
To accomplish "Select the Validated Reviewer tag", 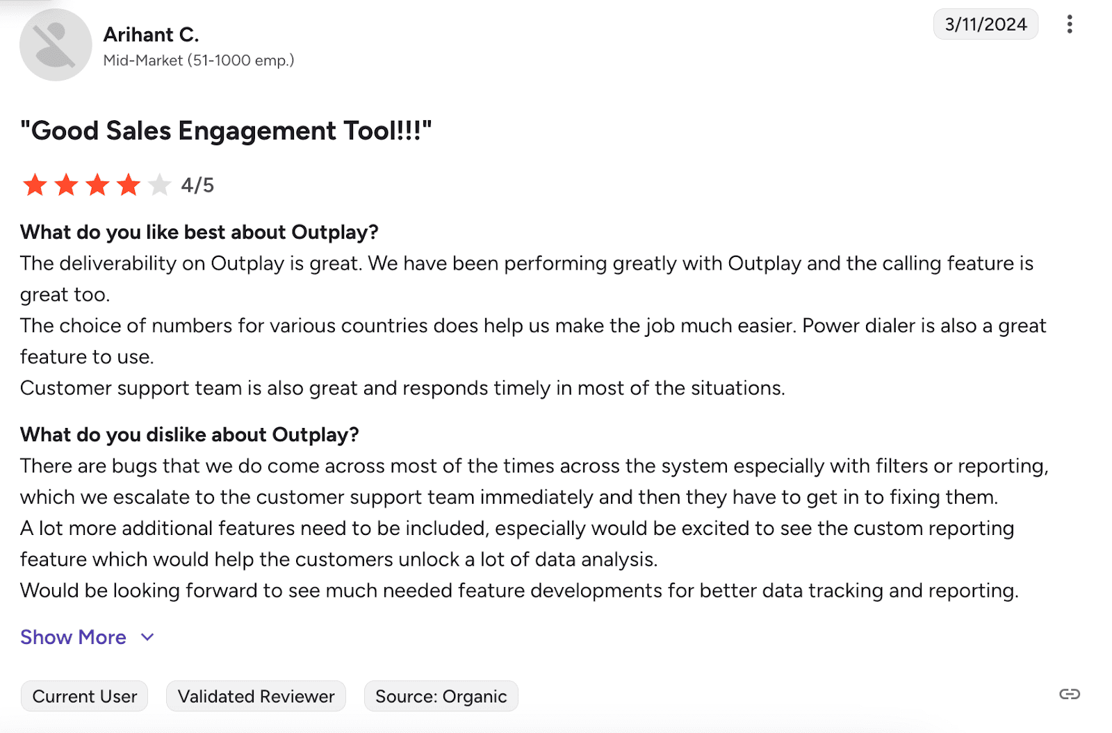I will click(x=256, y=696).
